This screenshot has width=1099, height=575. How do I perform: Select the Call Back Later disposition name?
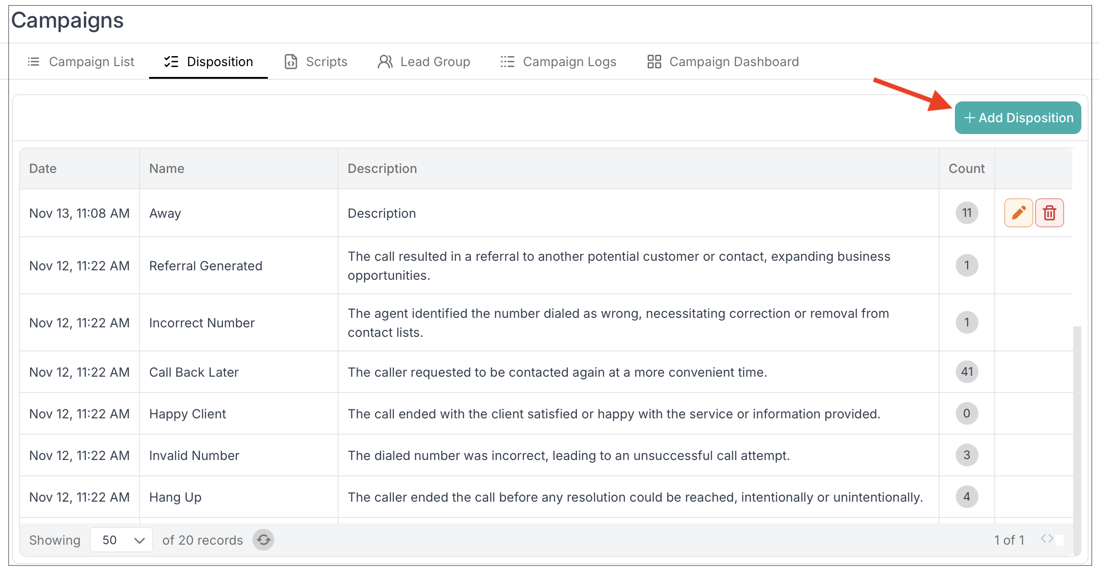(194, 372)
